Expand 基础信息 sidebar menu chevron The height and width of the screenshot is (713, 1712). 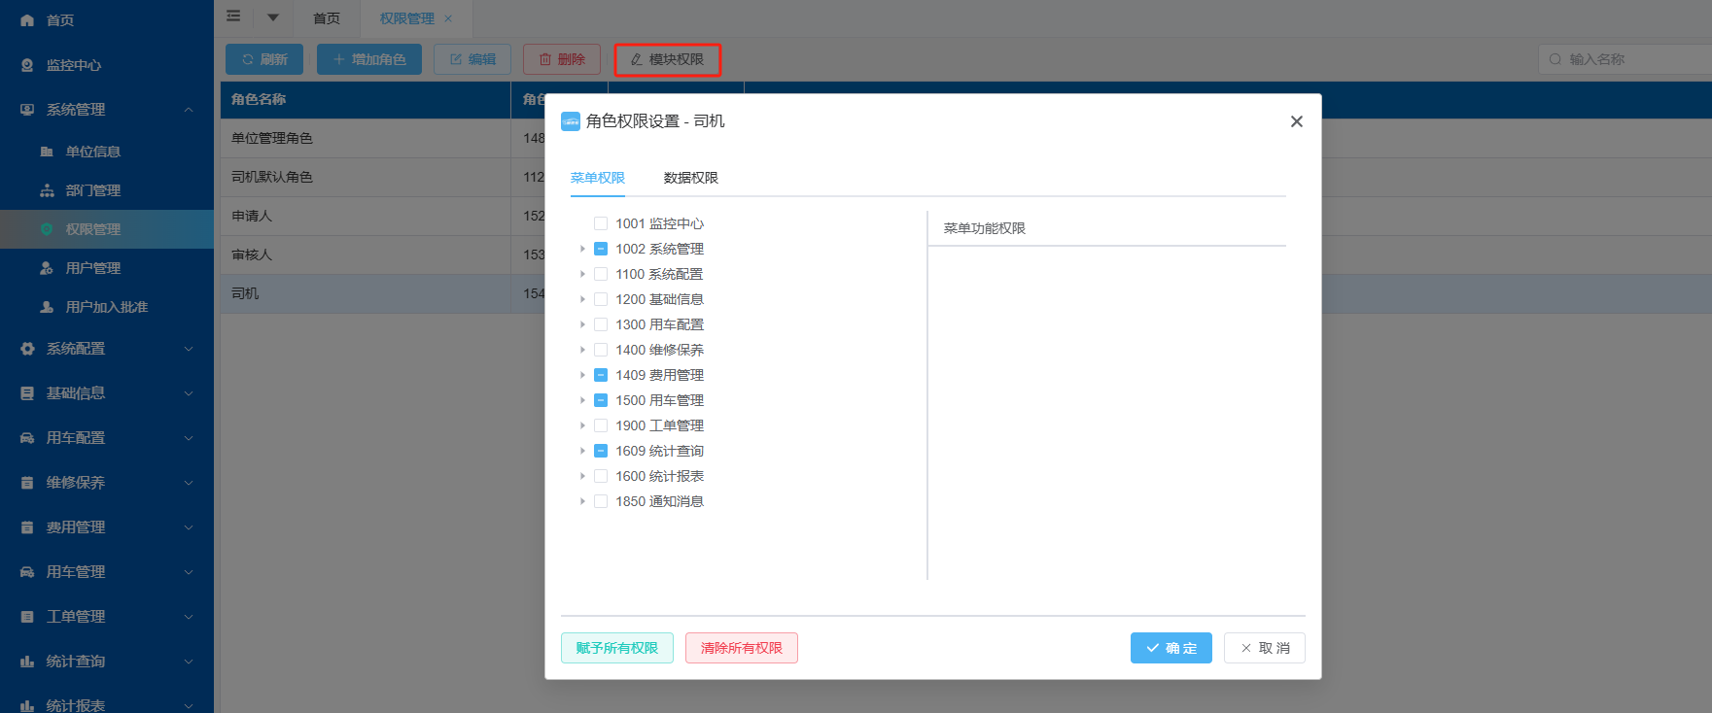pos(189,393)
